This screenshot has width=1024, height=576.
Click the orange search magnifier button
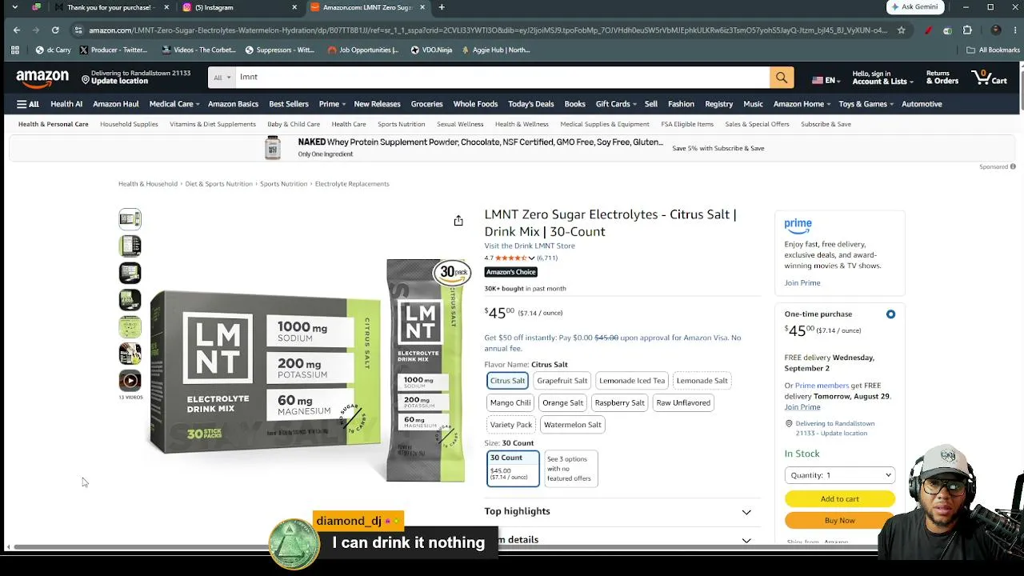(x=781, y=78)
